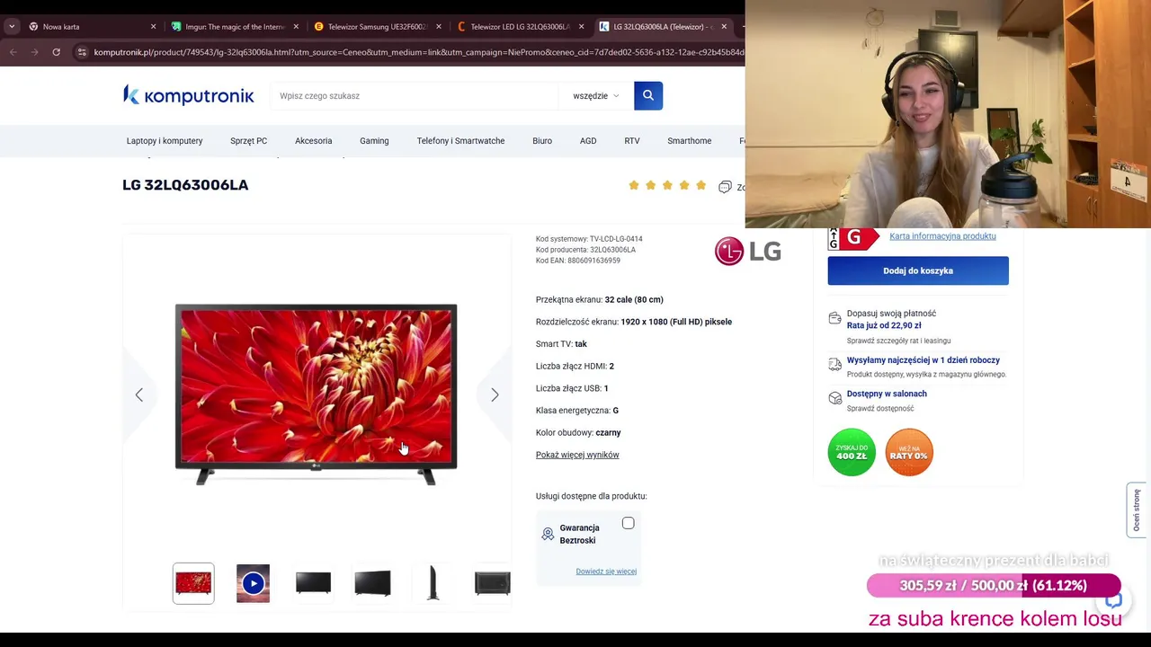
Task: Click 'Dostępny w salonach' link
Action: 887,394
